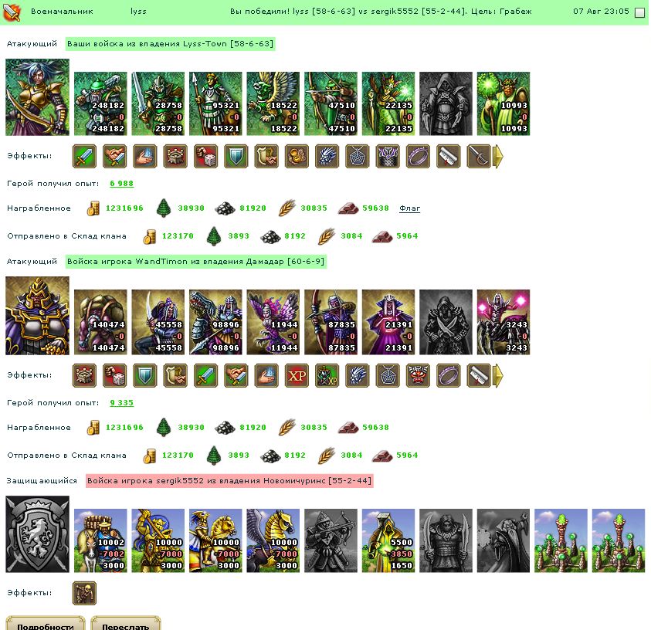Image resolution: width=651 pixels, height=630 pixels.
Task: Click the Переслать forward button
Action: (x=126, y=623)
